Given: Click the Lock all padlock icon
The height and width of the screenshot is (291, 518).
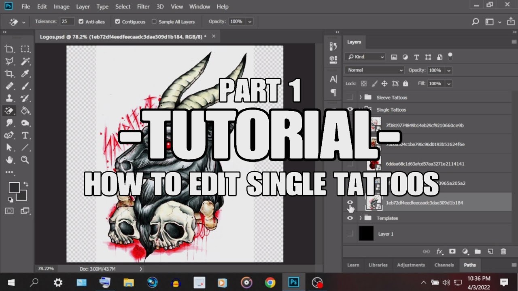Looking at the screenshot, I should [405, 84].
